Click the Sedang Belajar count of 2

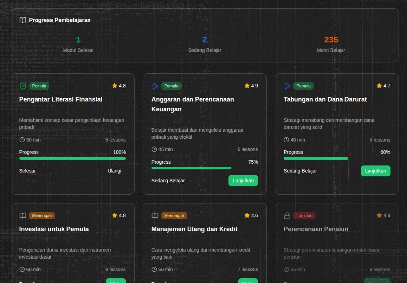pos(205,40)
